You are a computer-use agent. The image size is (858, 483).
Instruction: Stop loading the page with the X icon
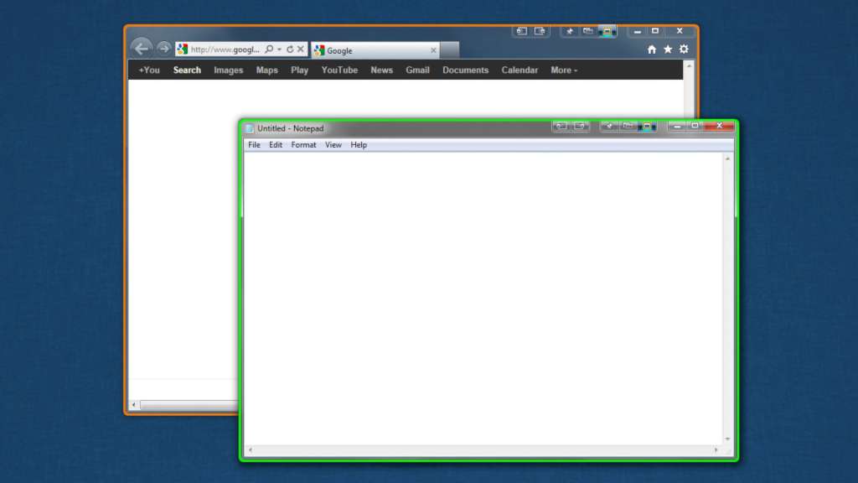[x=300, y=49]
